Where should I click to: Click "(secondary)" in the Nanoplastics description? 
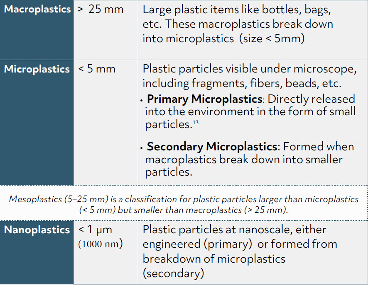pyautogui.click(x=173, y=273)
